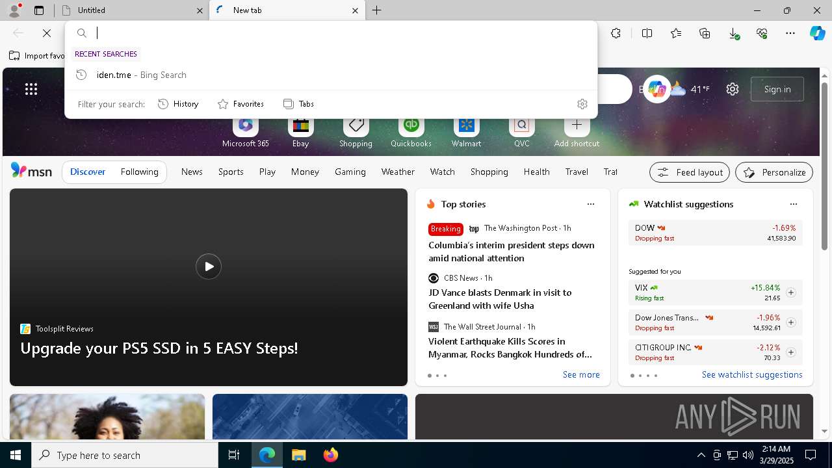Open the Weather menu item
Image resolution: width=832 pixels, height=468 pixels.
point(398,172)
